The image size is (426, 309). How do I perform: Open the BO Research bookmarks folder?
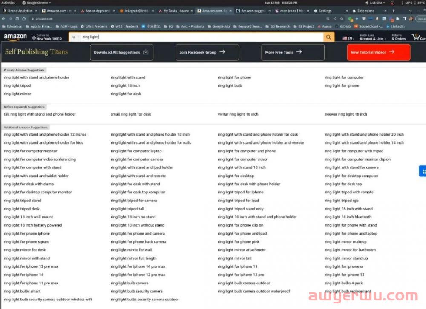point(278,26)
